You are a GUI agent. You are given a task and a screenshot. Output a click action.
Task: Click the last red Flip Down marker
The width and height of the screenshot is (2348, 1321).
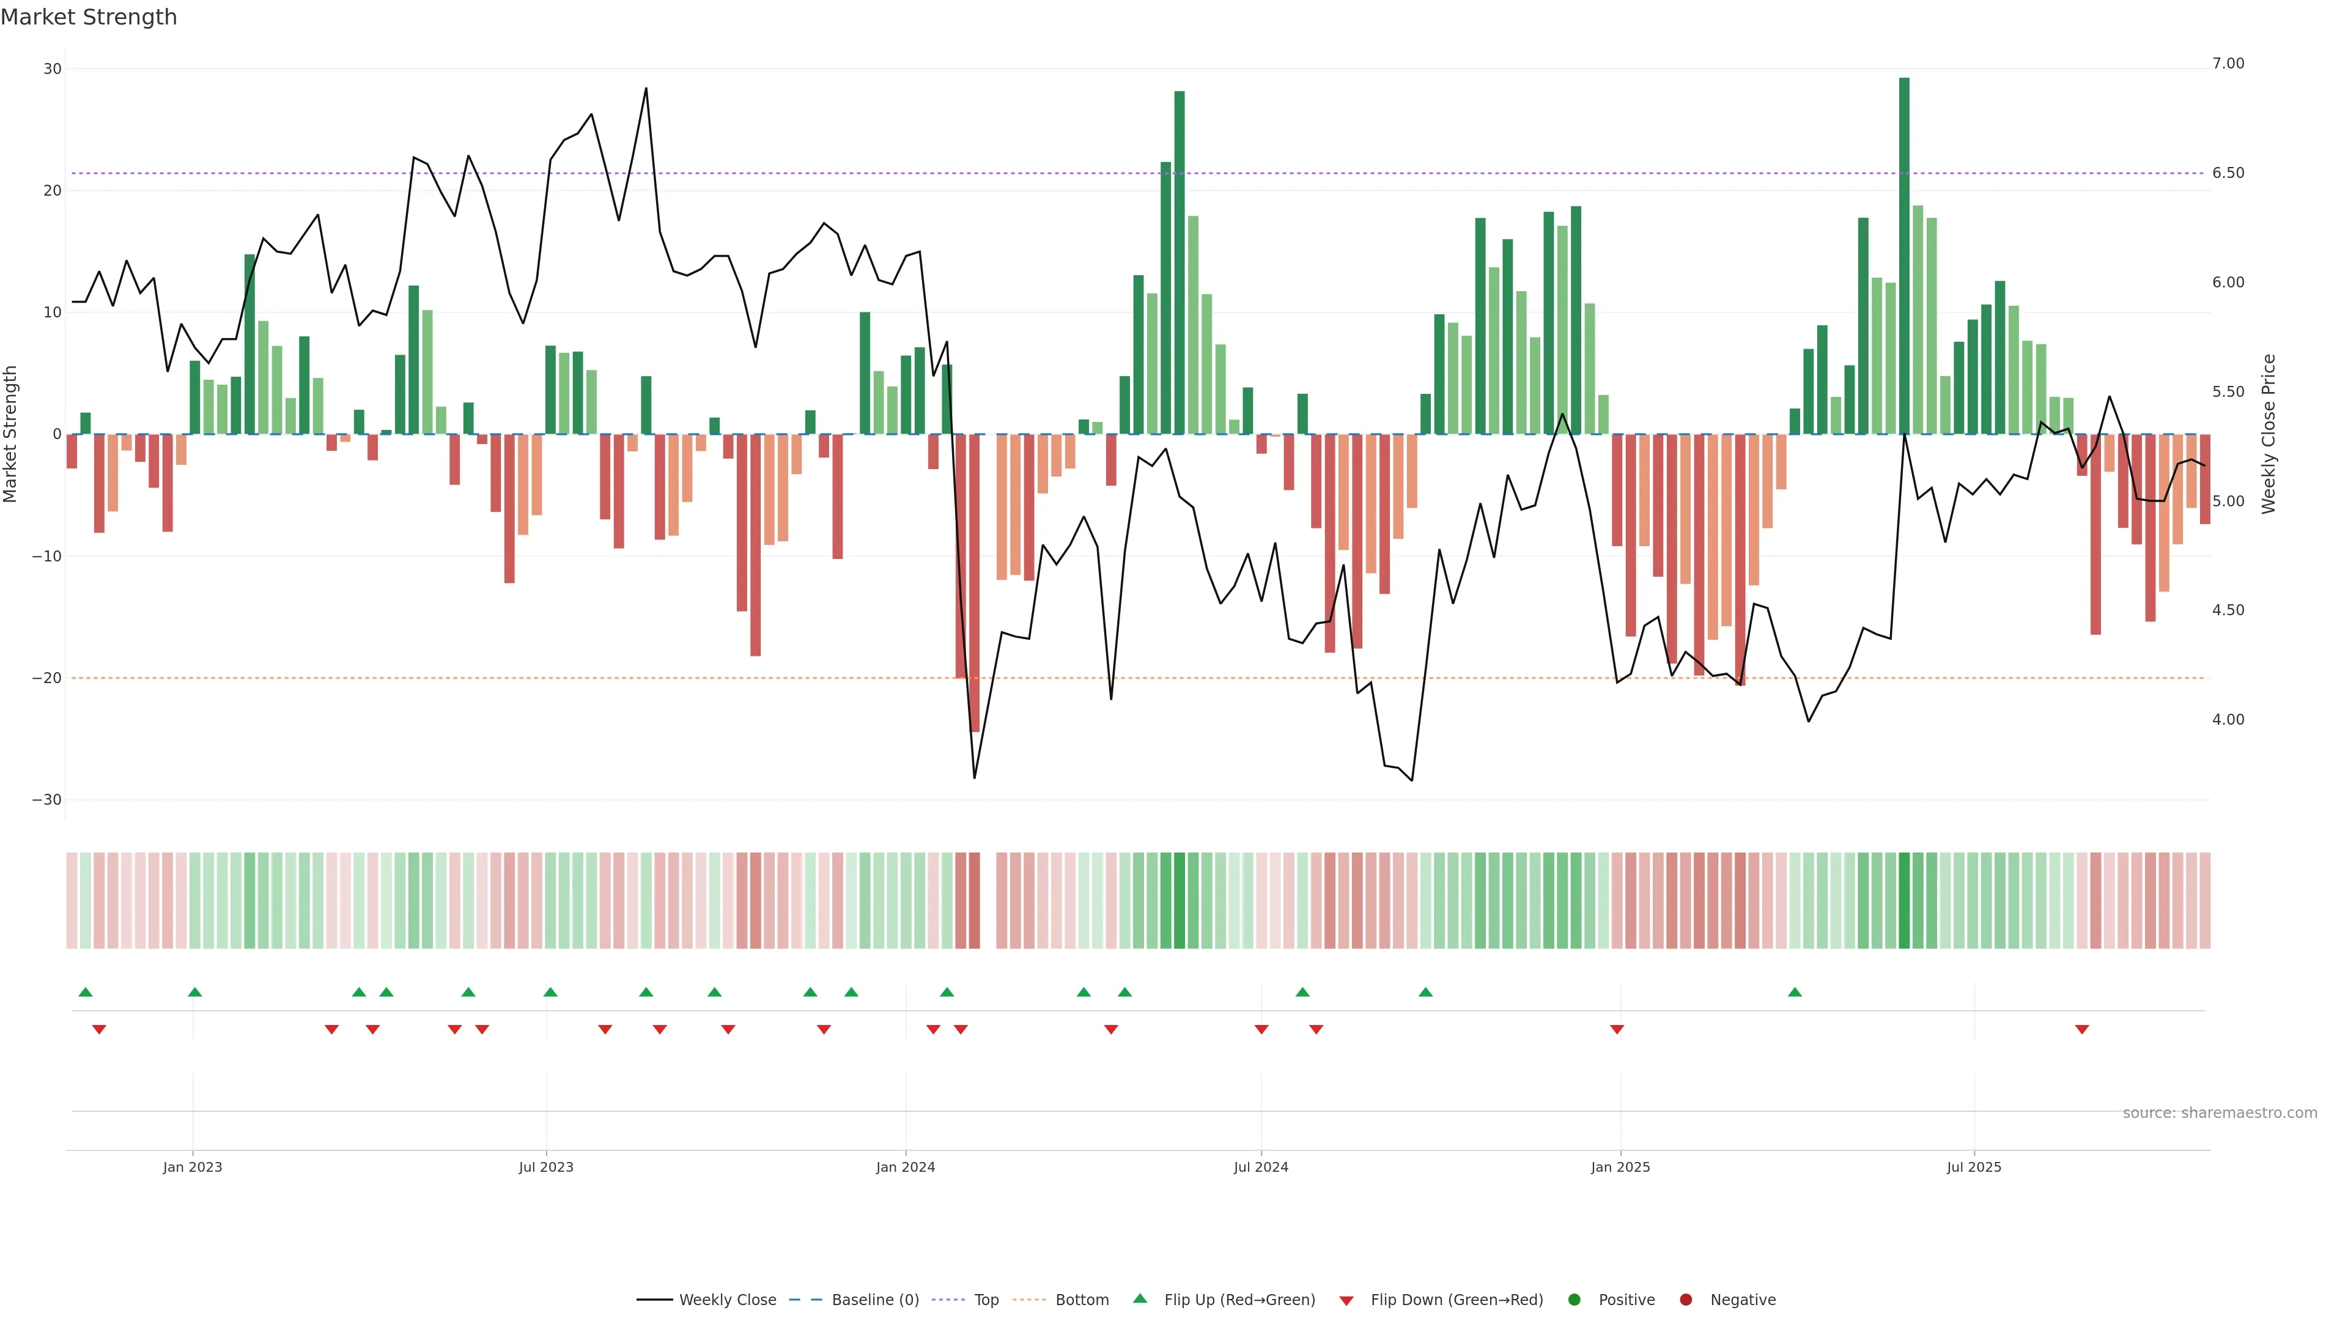click(2082, 1029)
